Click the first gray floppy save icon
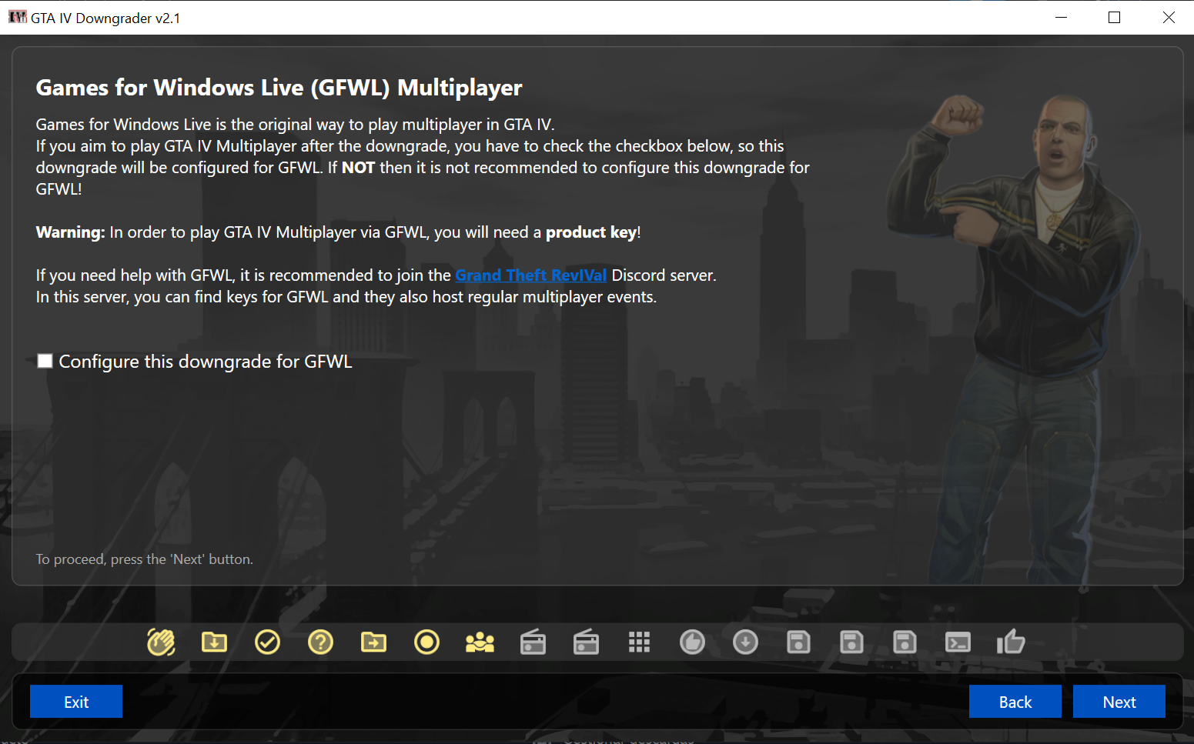 pyautogui.click(x=798, y=642)
